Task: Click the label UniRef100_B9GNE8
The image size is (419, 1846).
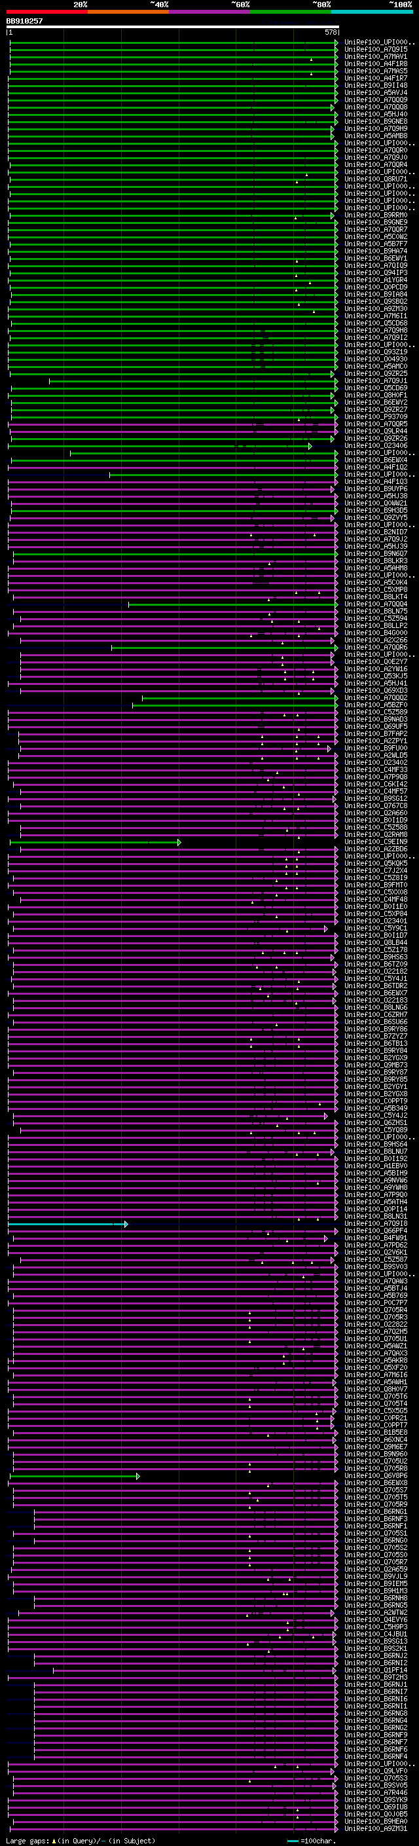Action: pyautogui.click(x=376, y=121)
